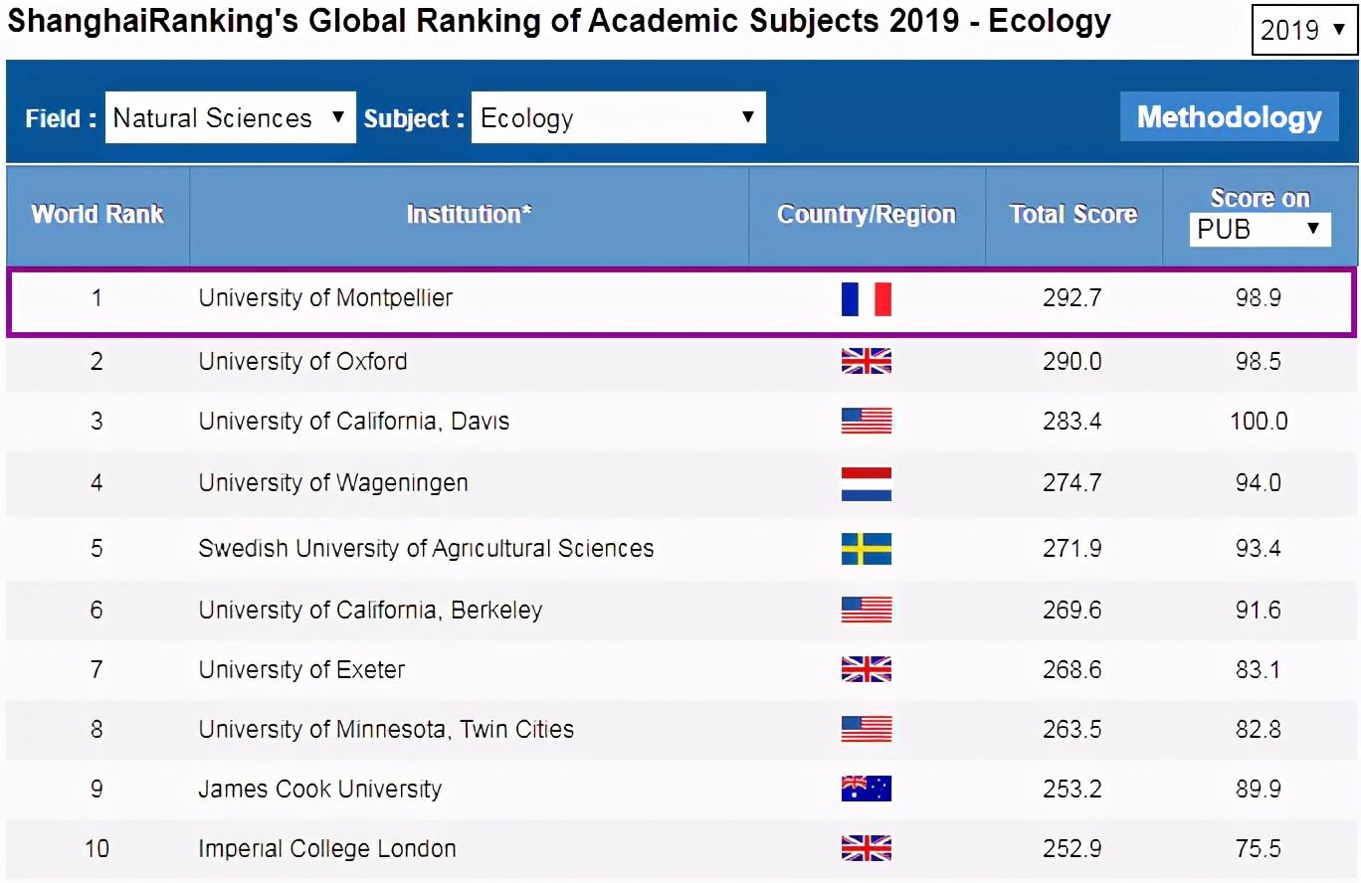Select University of Wageningen institution name

tap(333, 483)
